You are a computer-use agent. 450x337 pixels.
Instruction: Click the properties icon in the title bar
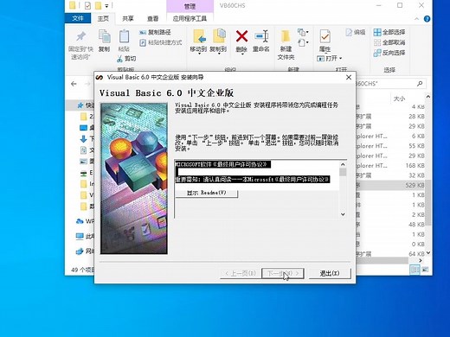tap(87, 5)
